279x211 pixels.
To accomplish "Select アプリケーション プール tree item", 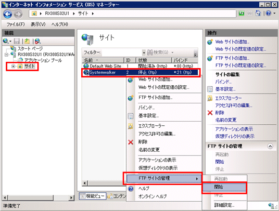I will (43, 60).
